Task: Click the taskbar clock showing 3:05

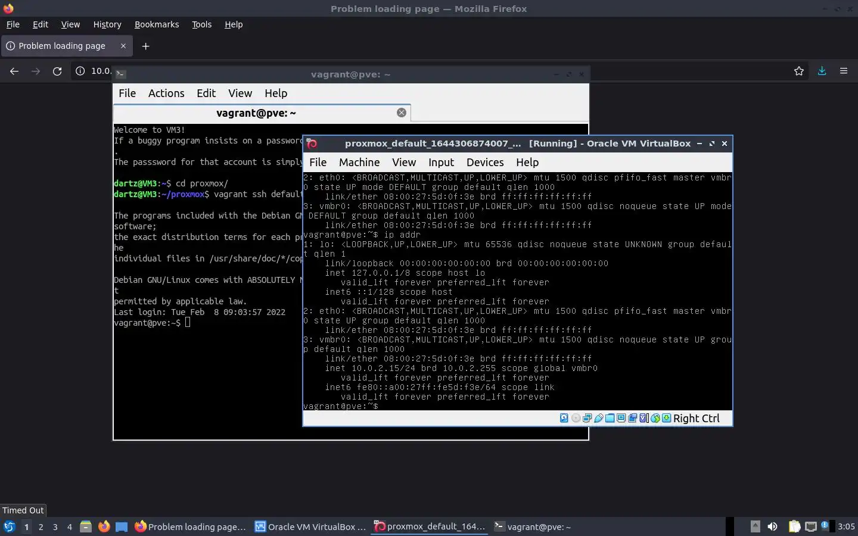Action: point(846,526)
